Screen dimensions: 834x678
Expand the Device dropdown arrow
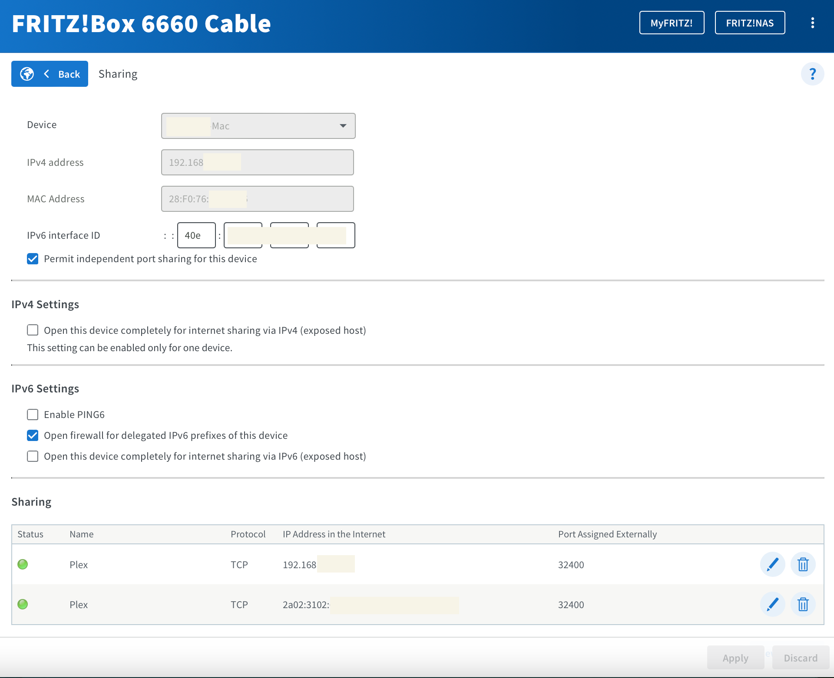[x=343, y=126]
